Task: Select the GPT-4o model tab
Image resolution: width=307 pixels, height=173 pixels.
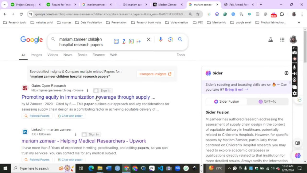Action: click(x=267, y=101)
